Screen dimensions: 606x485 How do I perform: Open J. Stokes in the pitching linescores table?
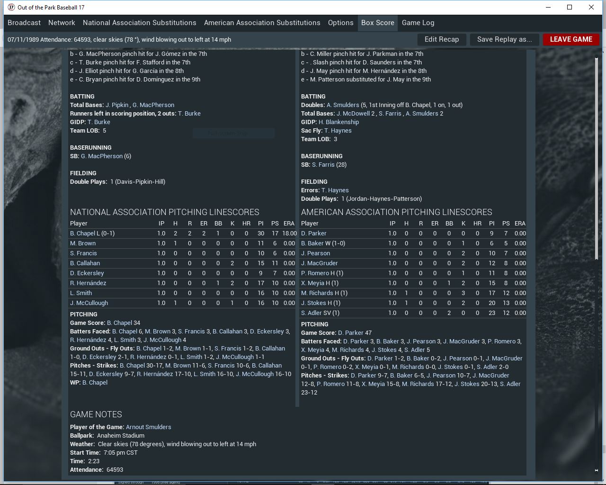313,303
